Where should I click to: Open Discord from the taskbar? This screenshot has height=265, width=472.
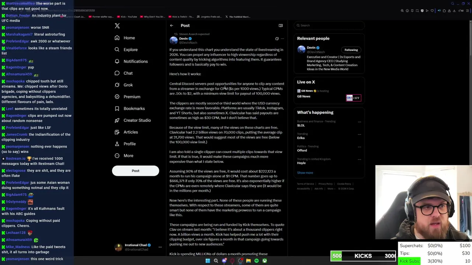[x=224, y=261]
